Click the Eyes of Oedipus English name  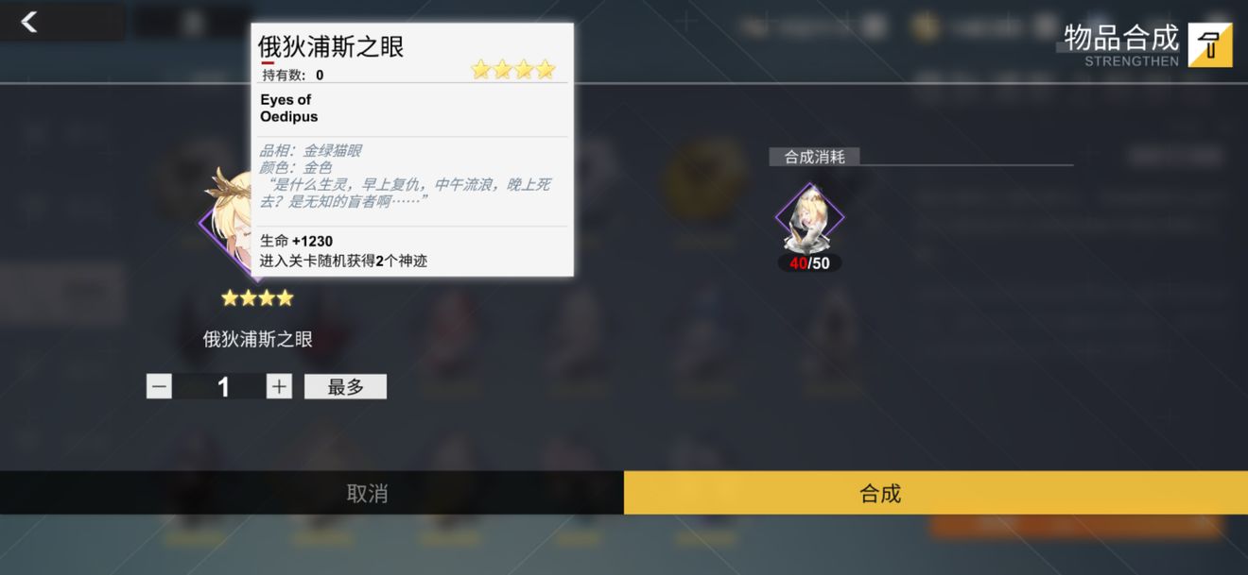(289, 109)
